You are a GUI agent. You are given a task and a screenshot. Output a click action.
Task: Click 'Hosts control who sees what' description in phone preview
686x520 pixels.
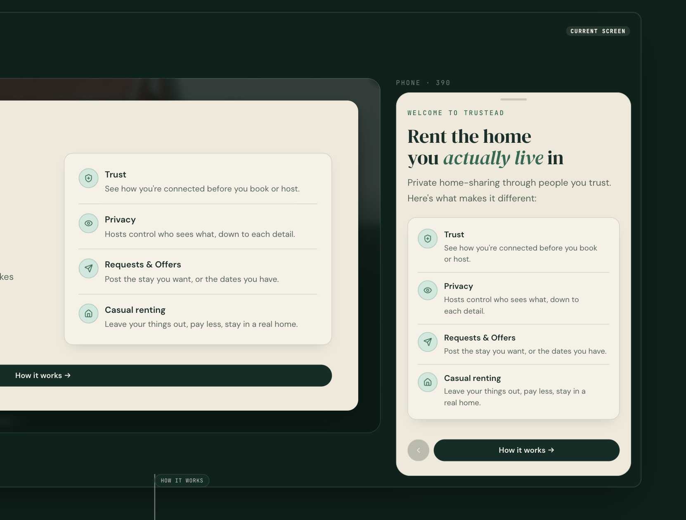(x=511, y=305)
